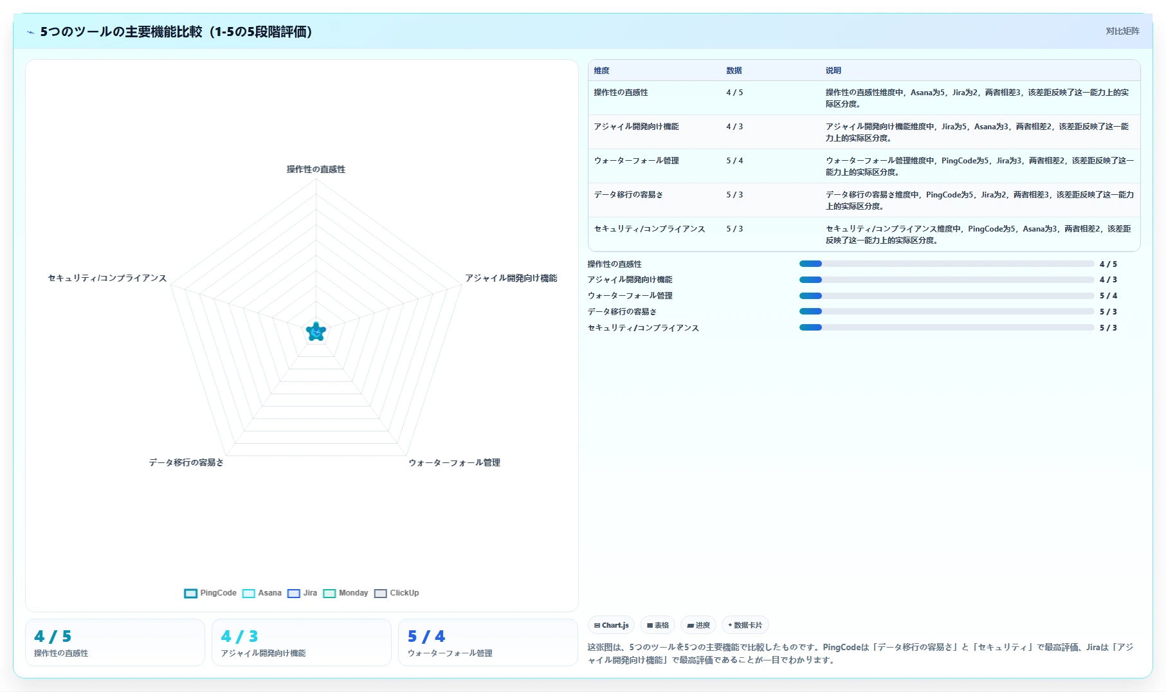Click the 表格 tag
Screen dimensions: 1166x692
657,625
